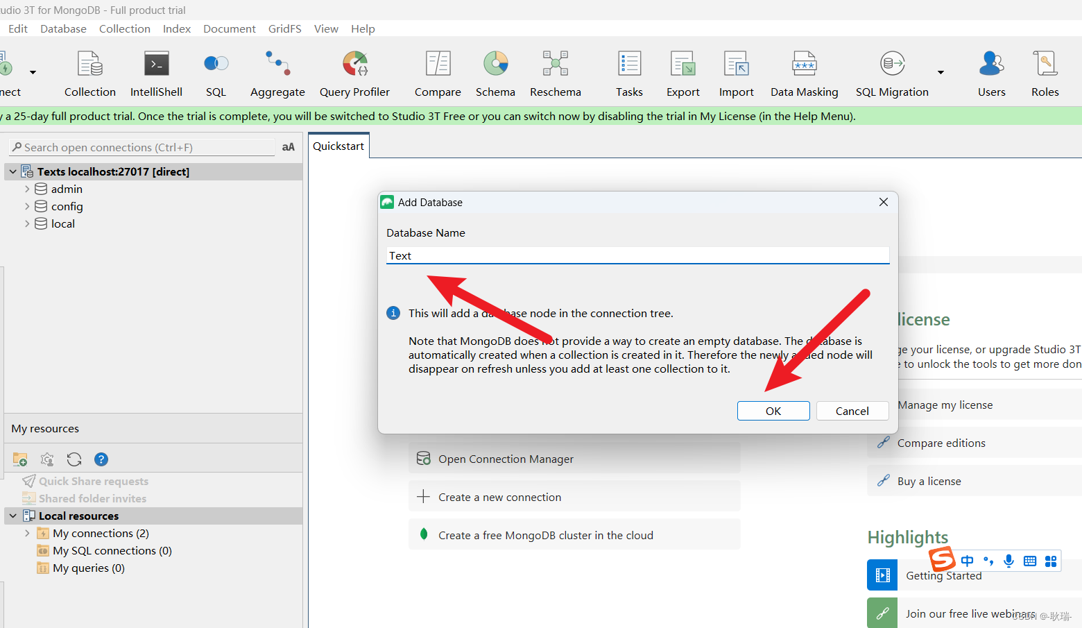Screen dimensions: 1082x628
Task: Open the Collection toolbar tool
Action: (90, 74)
